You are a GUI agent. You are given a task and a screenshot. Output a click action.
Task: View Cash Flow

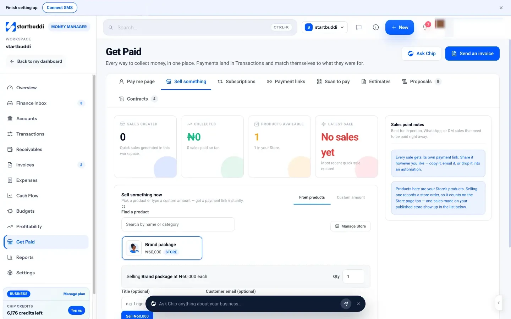click(x=46, y=196)
